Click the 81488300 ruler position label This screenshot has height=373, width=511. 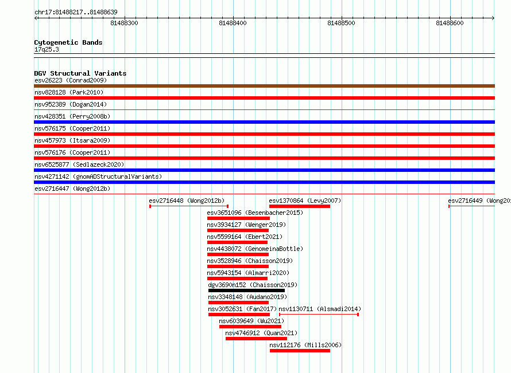point(124,23)
